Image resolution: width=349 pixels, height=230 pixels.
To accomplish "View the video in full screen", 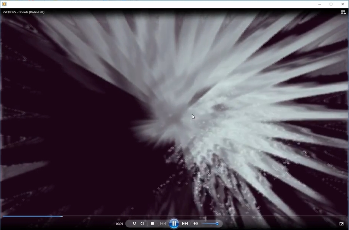I will [x=341, y=224].
